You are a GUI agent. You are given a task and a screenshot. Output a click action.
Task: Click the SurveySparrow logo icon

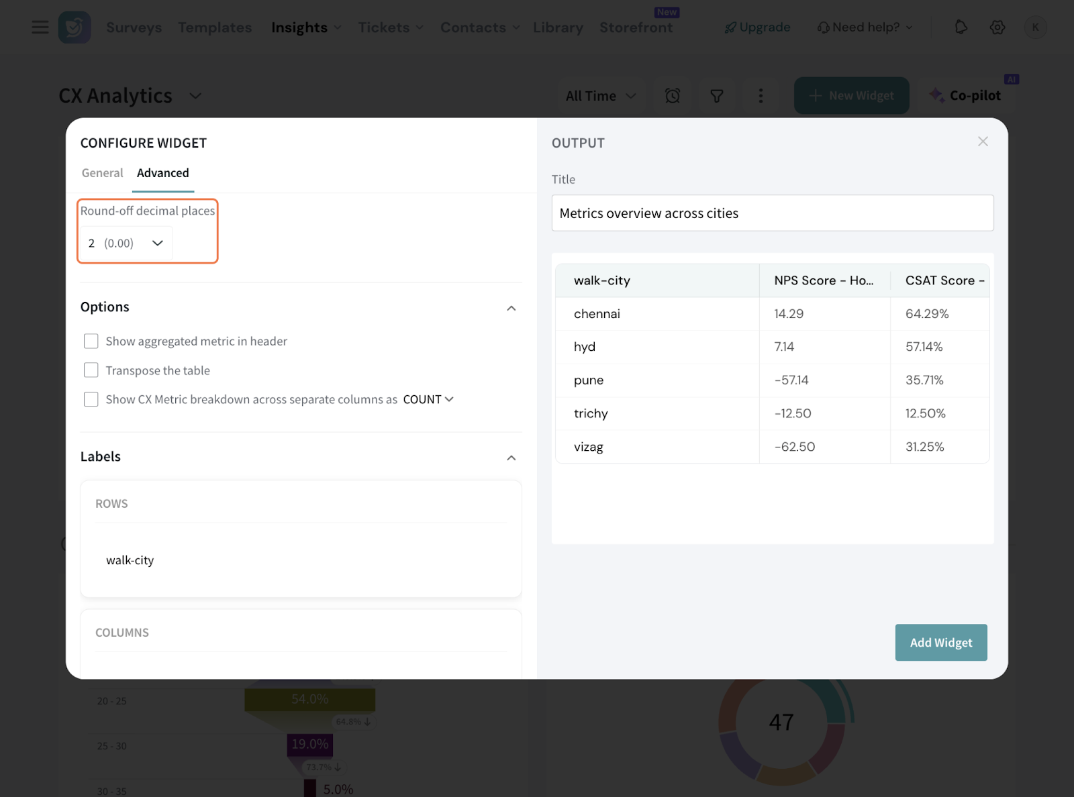point(75,28)
